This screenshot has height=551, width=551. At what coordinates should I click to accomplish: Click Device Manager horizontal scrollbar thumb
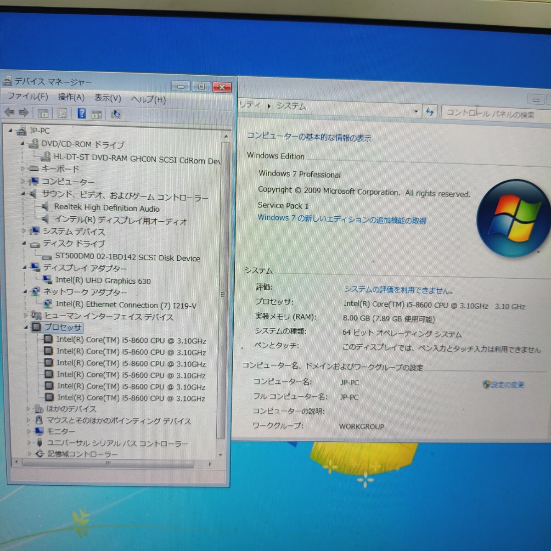[x=108, y=463]
